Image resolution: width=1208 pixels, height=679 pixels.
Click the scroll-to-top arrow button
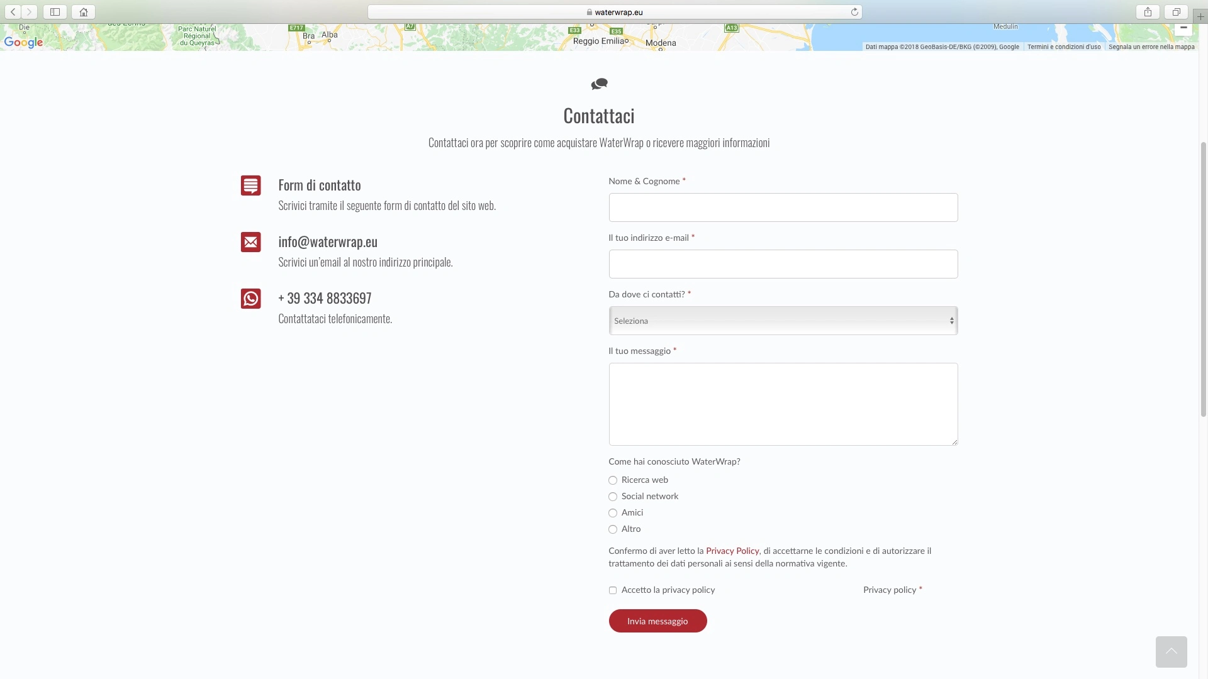[1171, 651]
